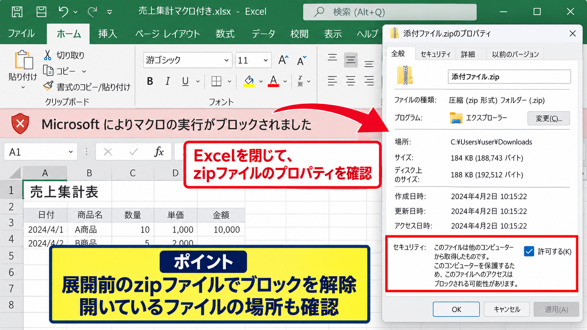Open 以前のバージョン tab in properties dialog
Image resolution: width=587 pixels, height=330 pixels.
(x=515, y=54)
